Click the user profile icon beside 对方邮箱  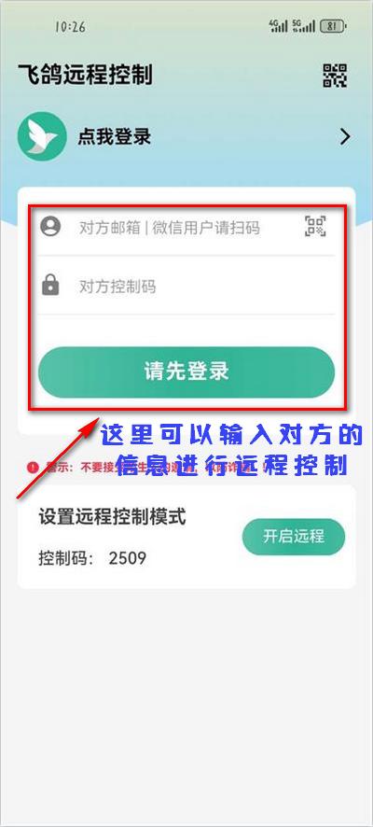click(x=50, y=227)
